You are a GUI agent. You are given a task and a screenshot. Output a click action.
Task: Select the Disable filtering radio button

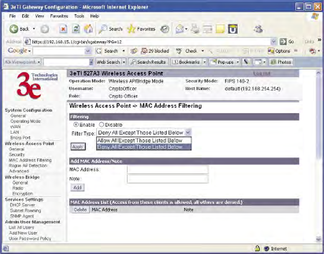101,125
